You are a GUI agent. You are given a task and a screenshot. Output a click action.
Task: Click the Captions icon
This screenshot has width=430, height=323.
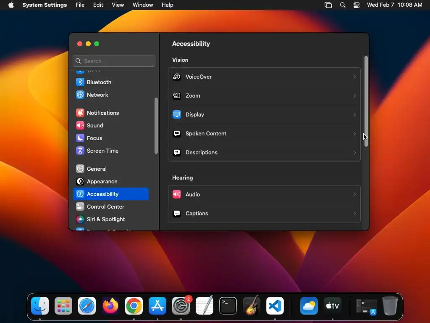[177, 213]
